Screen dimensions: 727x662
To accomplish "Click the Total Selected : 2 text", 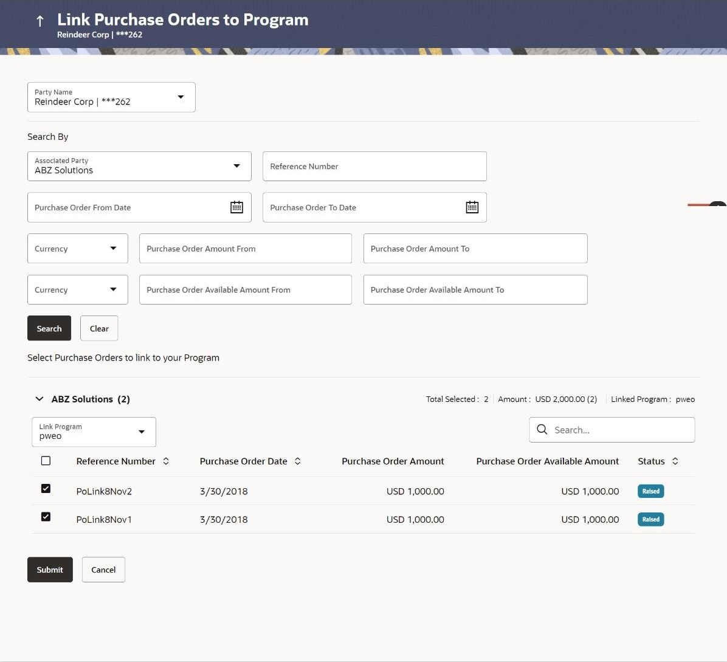I will [457, 399].
